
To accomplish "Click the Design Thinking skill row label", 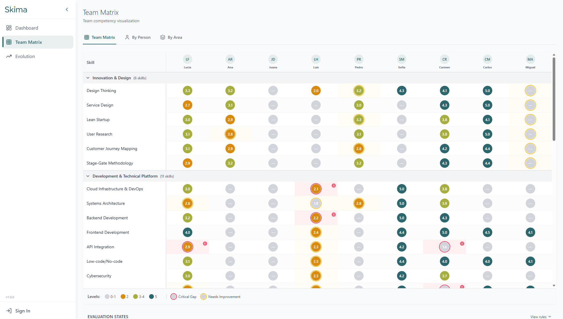I will pos(101,91).
